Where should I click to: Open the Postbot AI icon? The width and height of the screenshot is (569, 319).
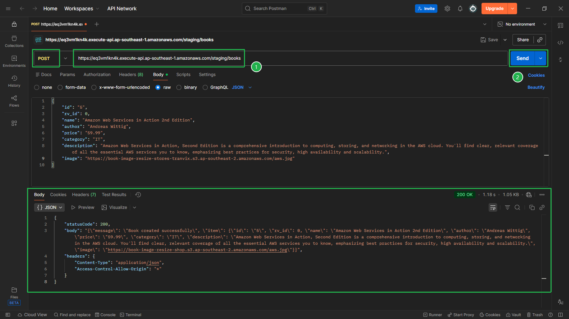(560, 302)
